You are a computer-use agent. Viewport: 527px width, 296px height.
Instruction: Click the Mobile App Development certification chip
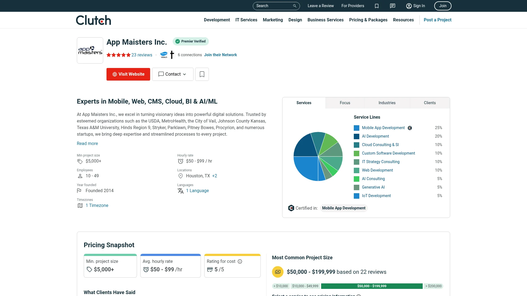point(344,208)
